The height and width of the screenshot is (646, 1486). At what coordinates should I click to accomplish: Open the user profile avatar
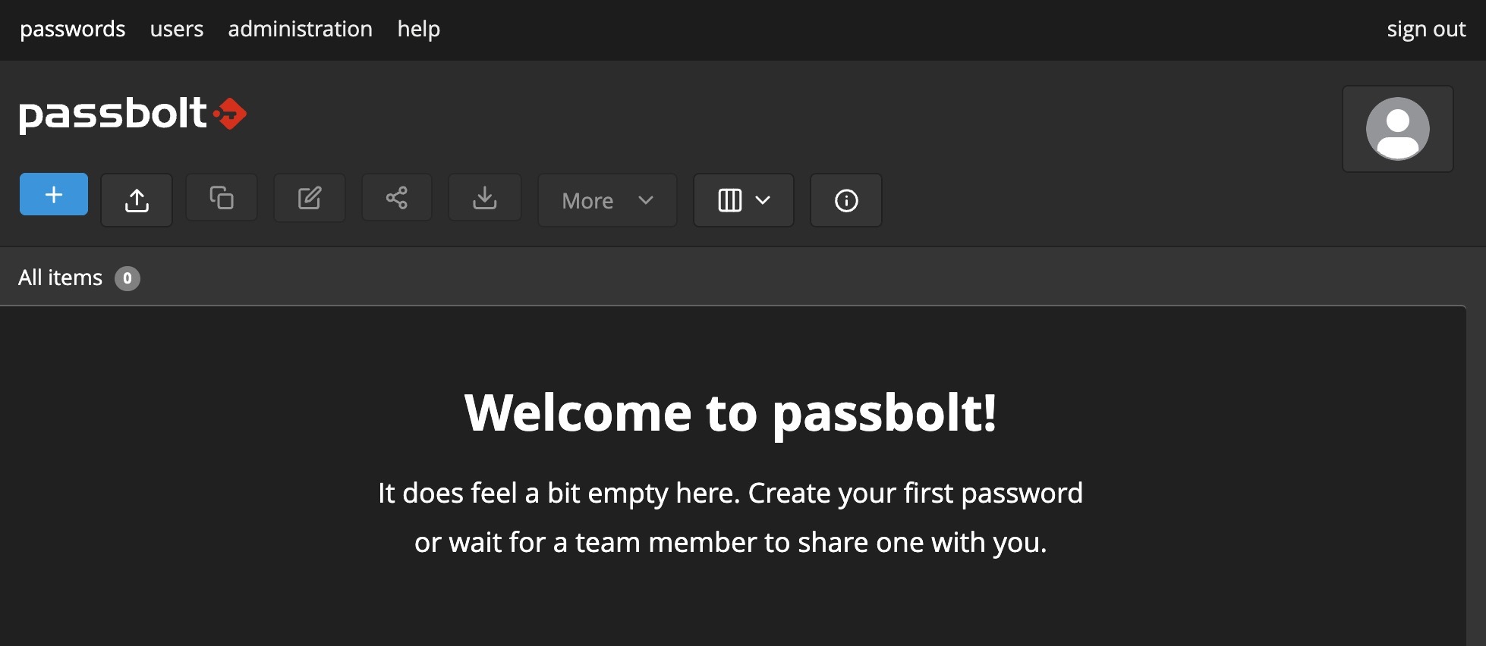(x=1397, y=129)
